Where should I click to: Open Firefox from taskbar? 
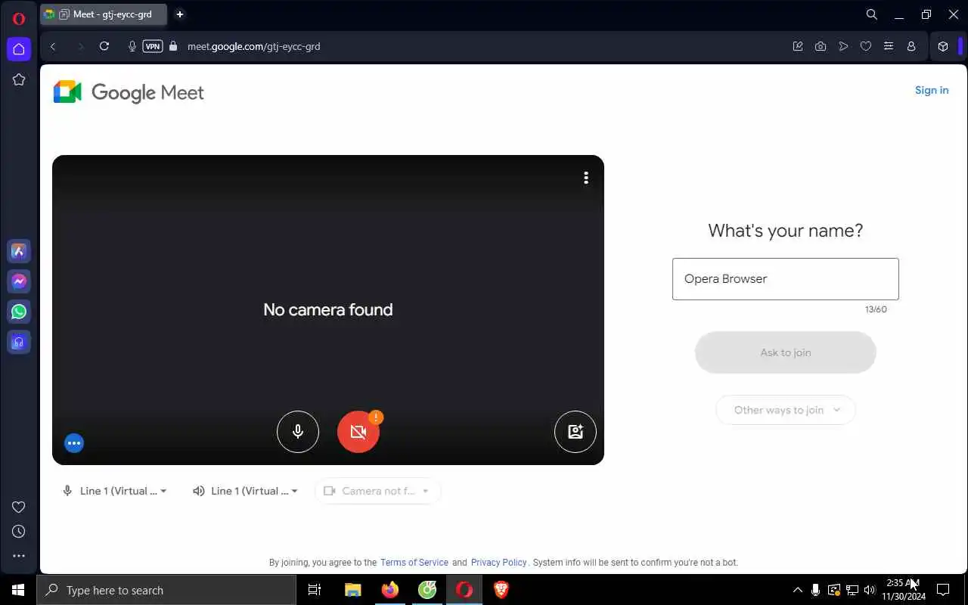[x=390, y=590]
